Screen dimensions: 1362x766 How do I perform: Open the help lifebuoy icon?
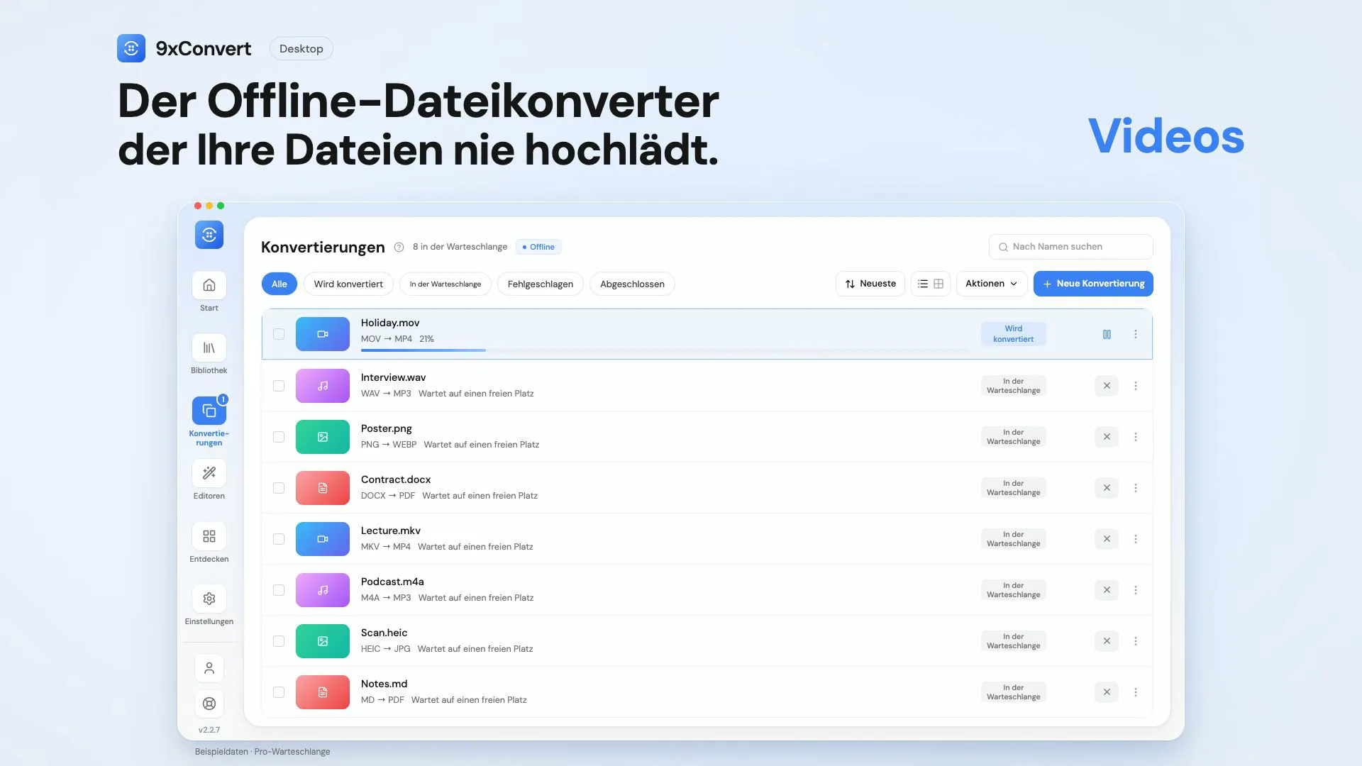209,704
